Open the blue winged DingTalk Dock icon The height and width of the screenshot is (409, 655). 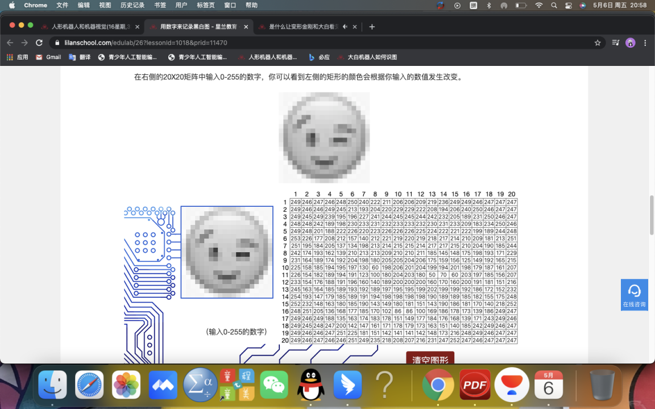point(347,385)
